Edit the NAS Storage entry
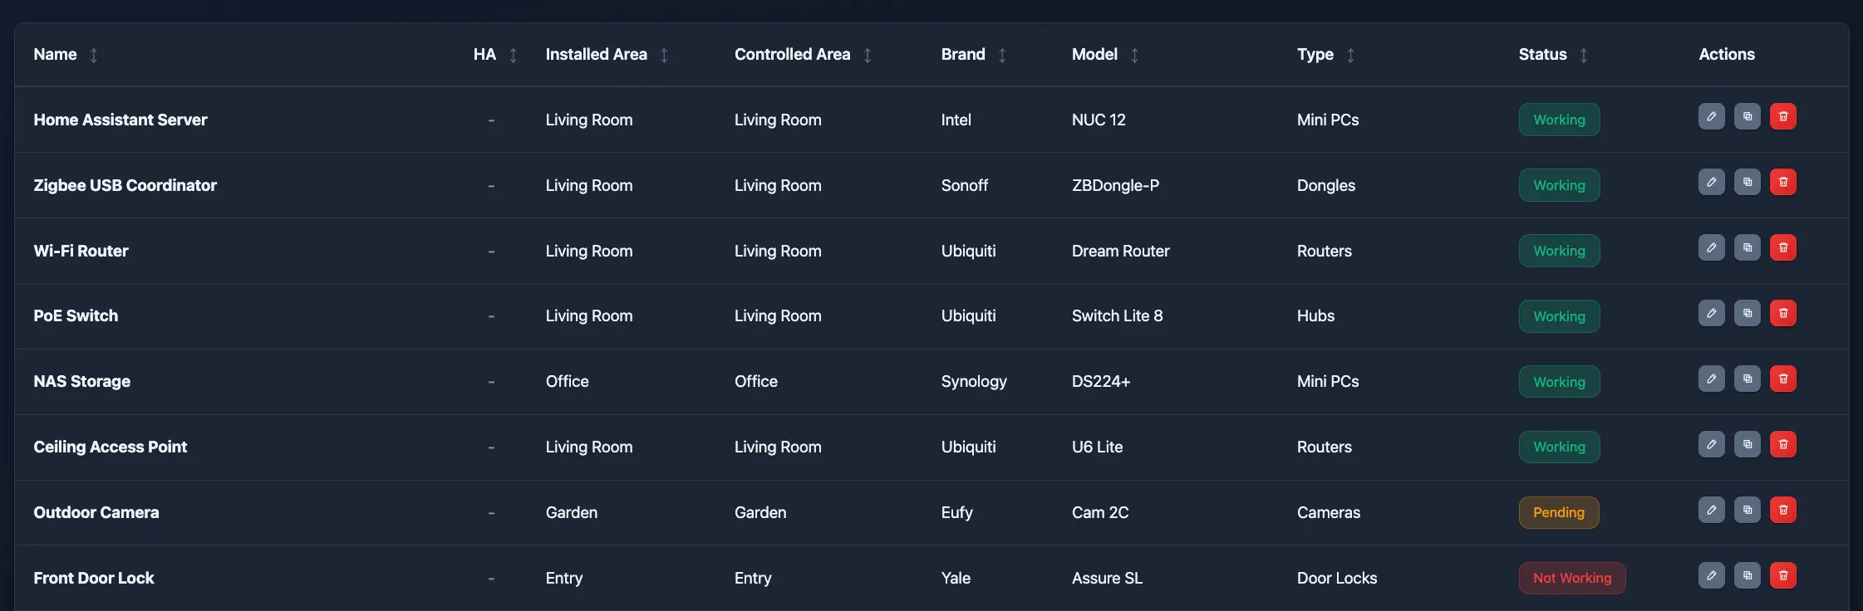Screen dimensions: 1863x611 pos(1711,379)
